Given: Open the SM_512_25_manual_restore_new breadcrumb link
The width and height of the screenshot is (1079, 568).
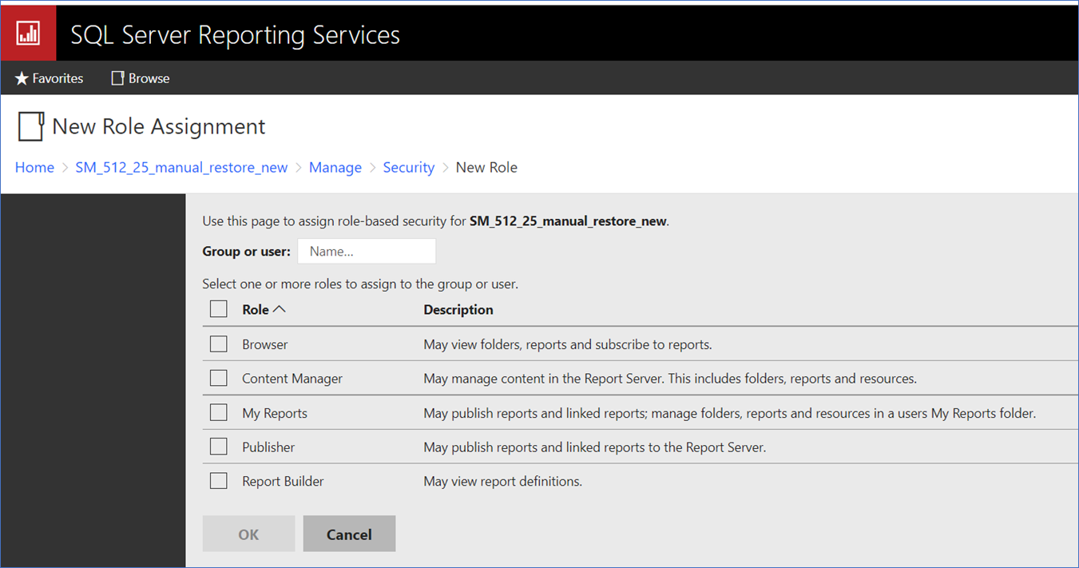Looking at the screenshot, I should click(181, 167).
